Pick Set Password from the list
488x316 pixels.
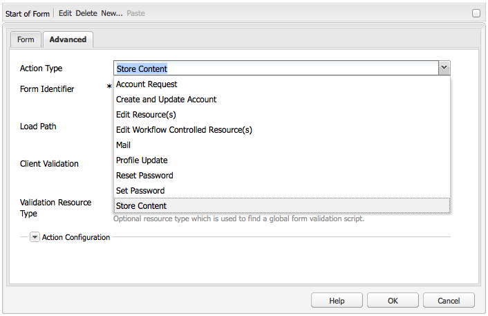[140, 191]
